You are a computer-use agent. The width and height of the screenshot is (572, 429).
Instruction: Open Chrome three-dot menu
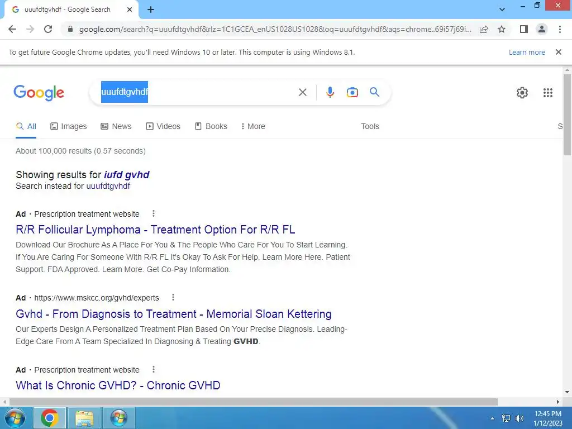point(560,29)
